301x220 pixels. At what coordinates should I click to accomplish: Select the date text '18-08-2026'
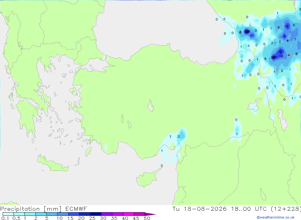[205, 209]
